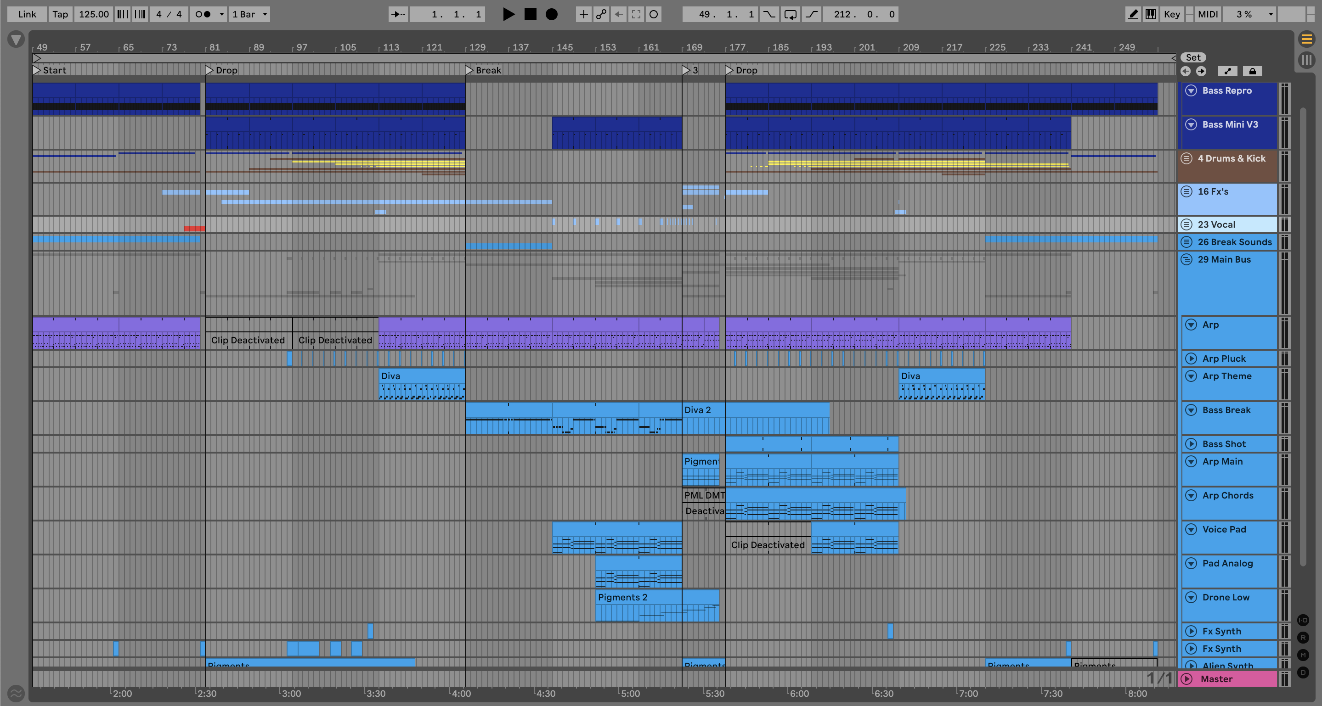Screen dimensions: 1322x706
Task: Toggle the Punch-In Switch
Action: tap(769, 14)
